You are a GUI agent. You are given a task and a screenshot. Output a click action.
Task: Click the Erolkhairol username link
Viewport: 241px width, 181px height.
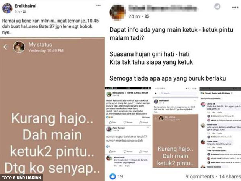click(x=26, y=6)
